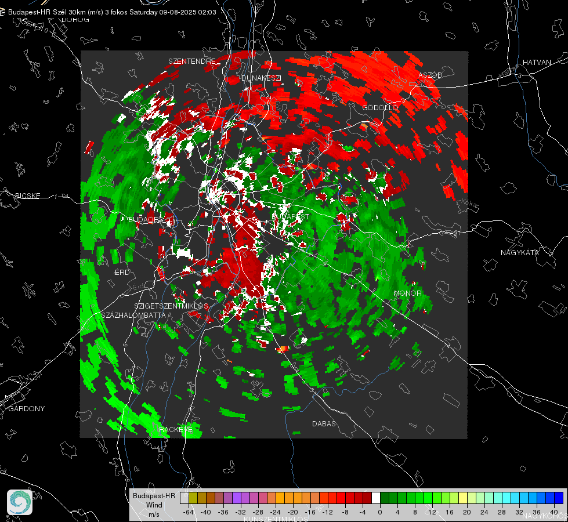Click the 0 value on the legend scale
This screenshot has height=522, width=568.
(379, 512)
